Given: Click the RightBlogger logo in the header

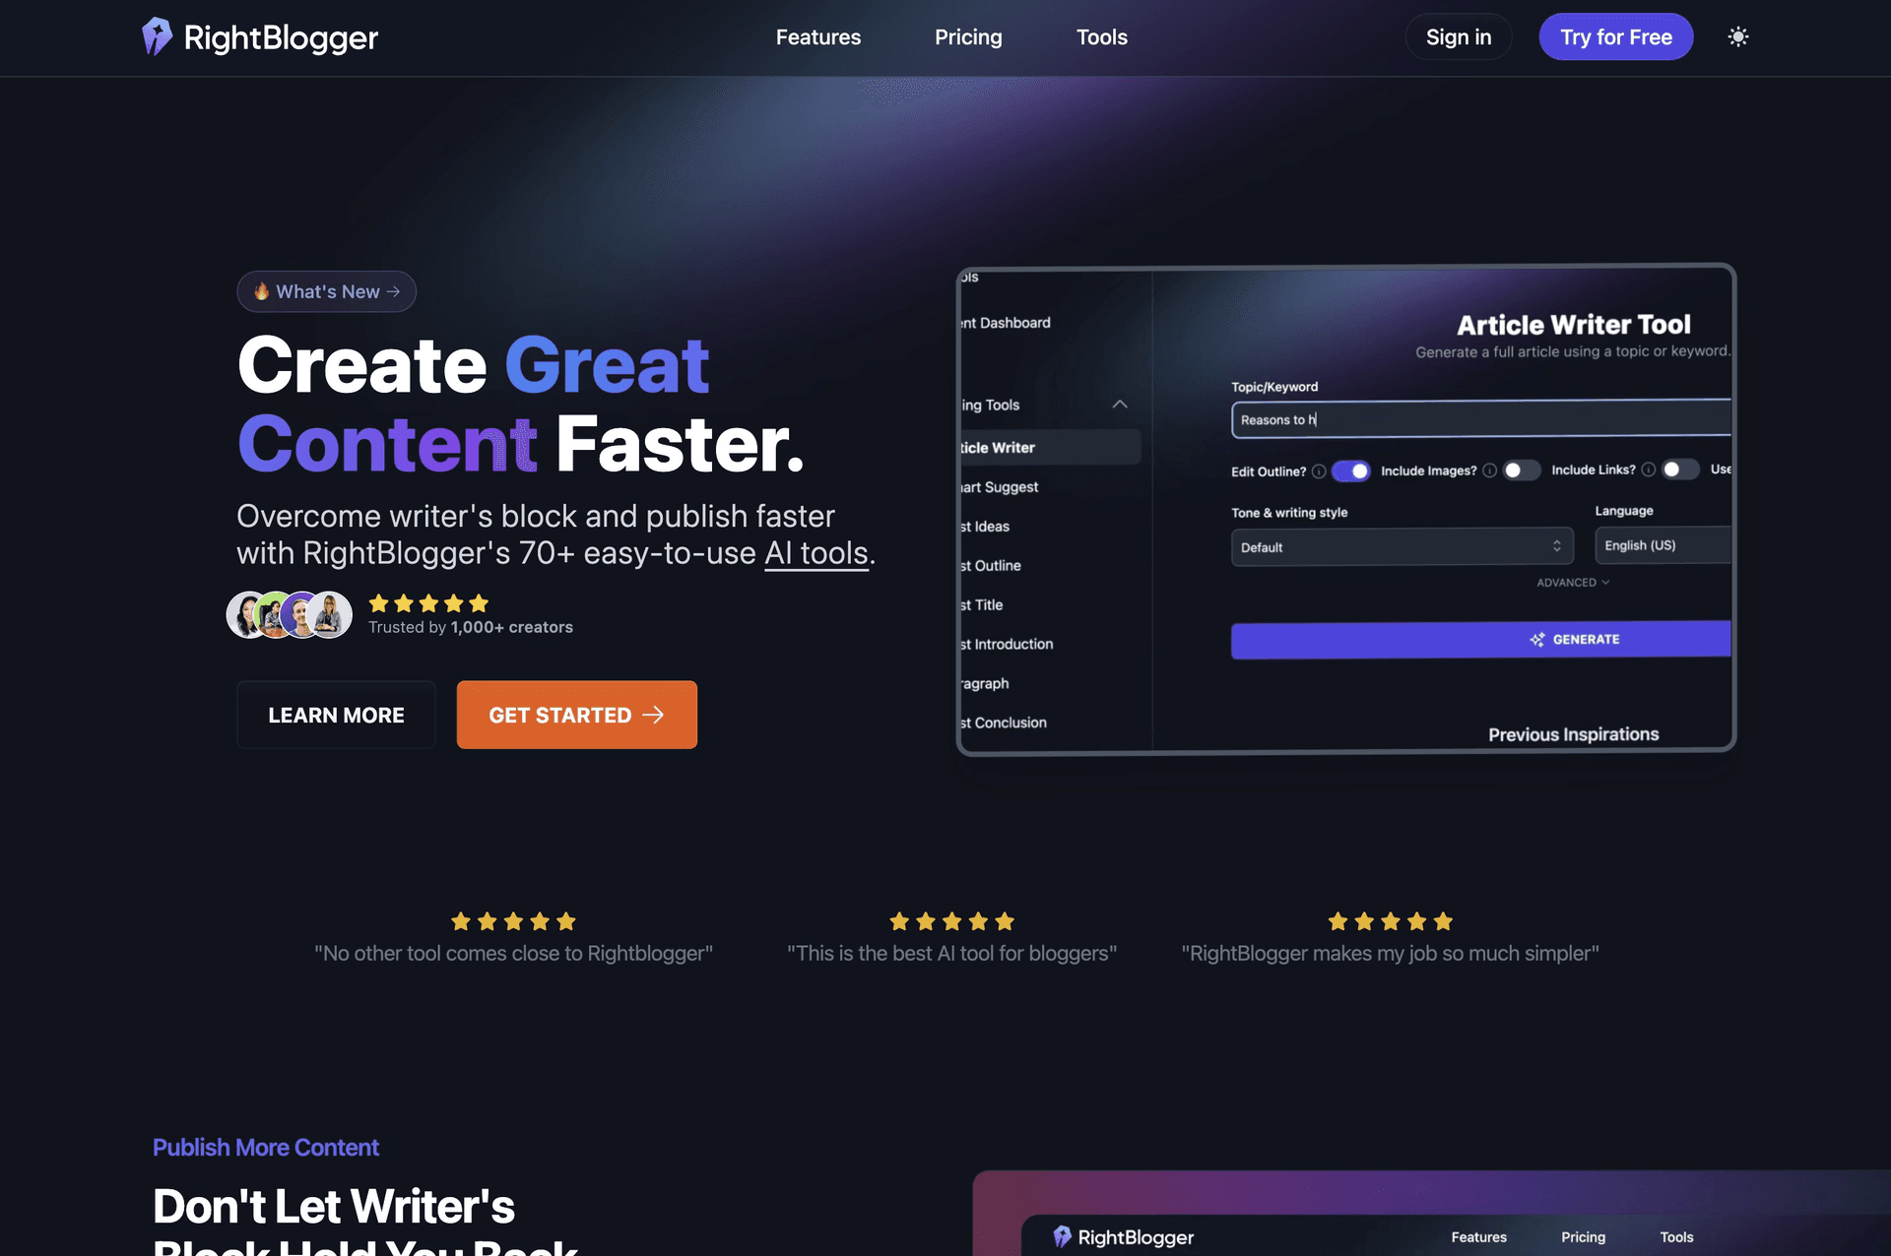Looking at the screenshot, I should (x=260, y=37).
